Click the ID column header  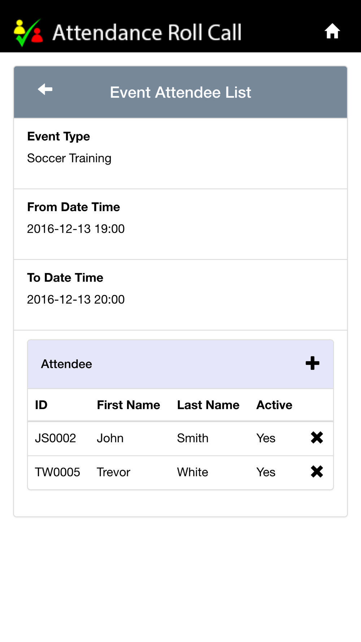(41, 405)
